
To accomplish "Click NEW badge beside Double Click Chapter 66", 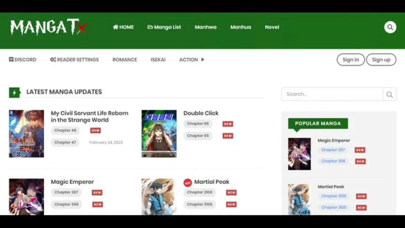I will click(x=228, y=124).
